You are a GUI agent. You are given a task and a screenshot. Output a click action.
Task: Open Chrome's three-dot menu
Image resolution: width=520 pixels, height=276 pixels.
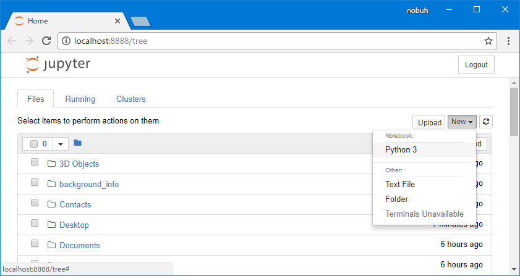(508, 41)
